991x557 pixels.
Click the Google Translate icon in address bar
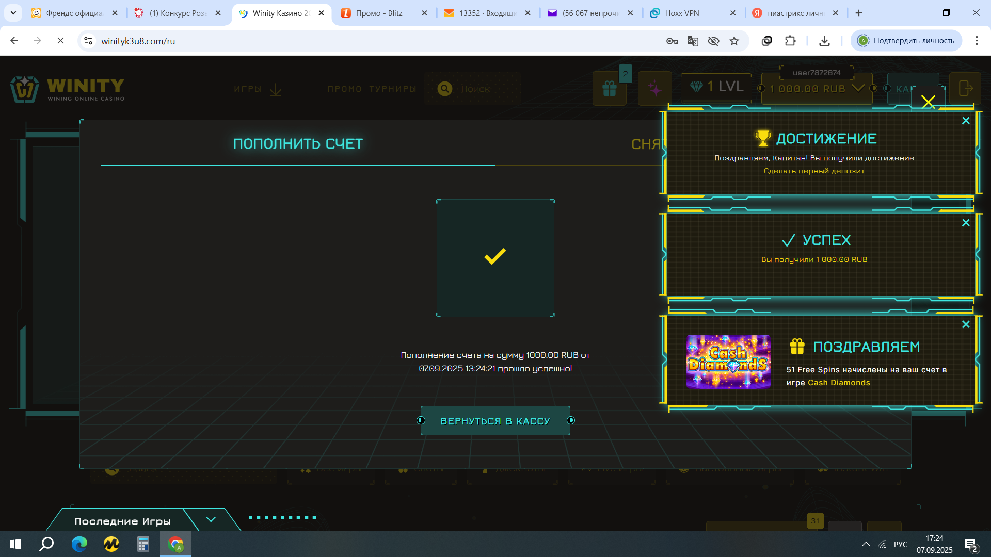tap(693, 41)
